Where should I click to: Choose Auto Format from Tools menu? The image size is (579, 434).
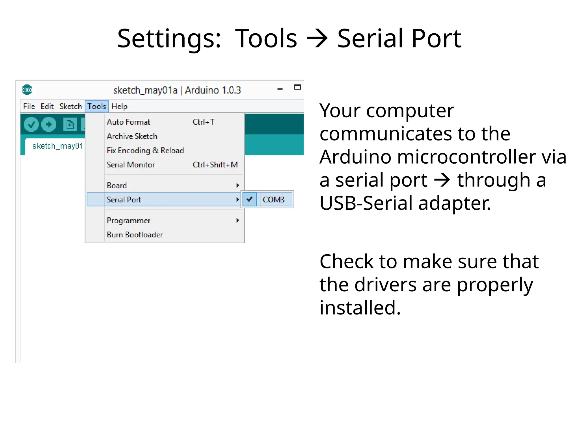(x=129, y=122)
